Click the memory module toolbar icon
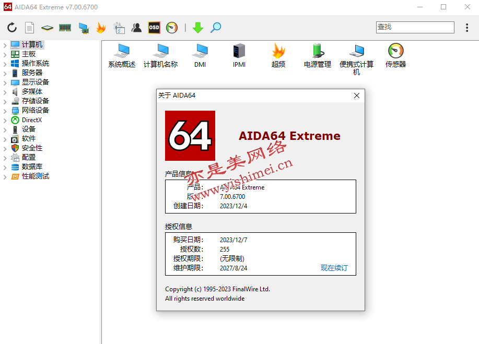 pos(65,28)
